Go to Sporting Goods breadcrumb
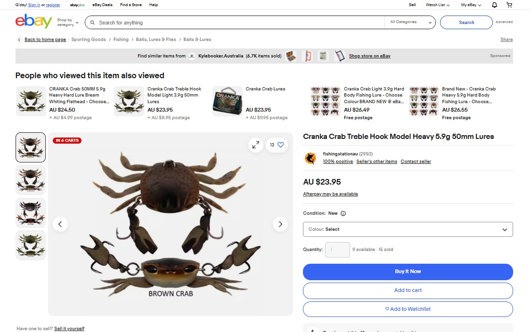531x332 pixels. click(89, 40)
